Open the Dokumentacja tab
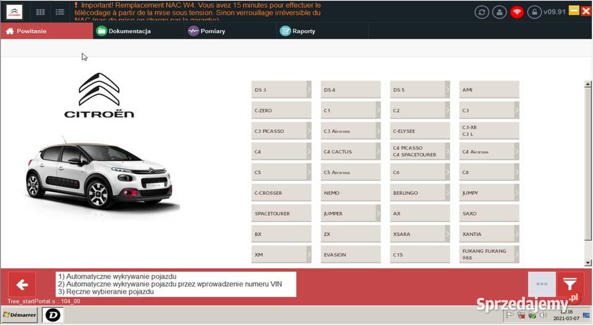This screenshot has width=593, height=325. [138, 31]
